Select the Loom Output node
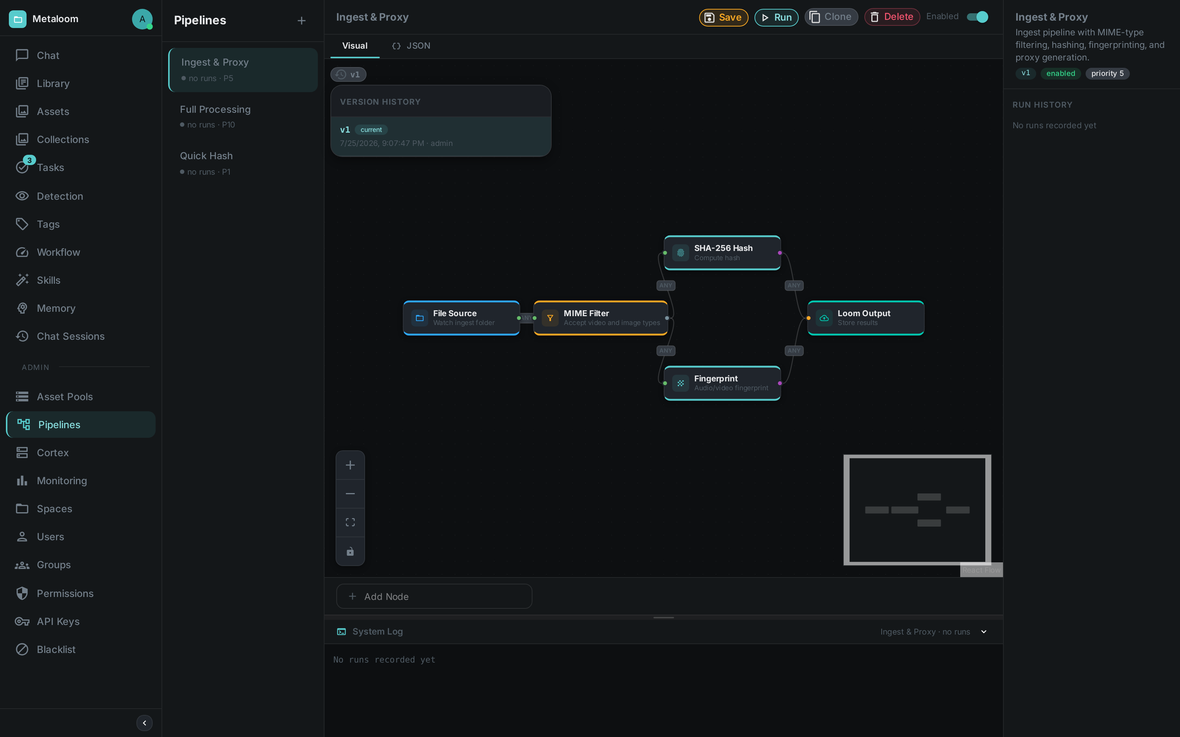This screenshot has height=737, width=1180. [x=865, y=318]
